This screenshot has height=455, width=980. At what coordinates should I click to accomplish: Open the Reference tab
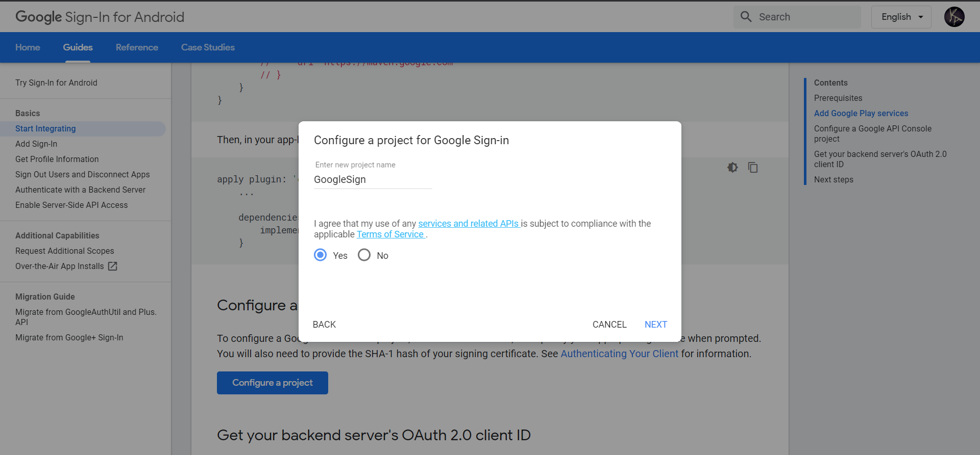click(137, 47)
